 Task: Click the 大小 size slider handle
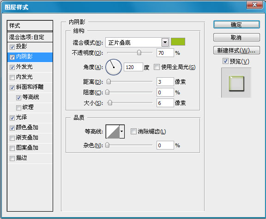pos(110,103)
